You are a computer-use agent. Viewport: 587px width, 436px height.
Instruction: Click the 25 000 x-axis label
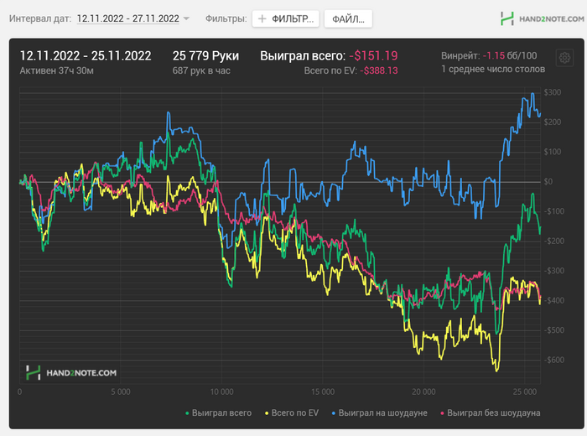(525, 392)
